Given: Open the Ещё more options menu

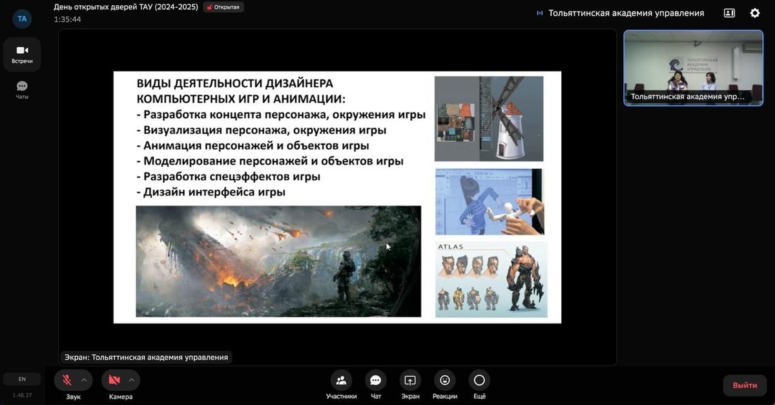Looking at the screenshot, I should (479, 384).
